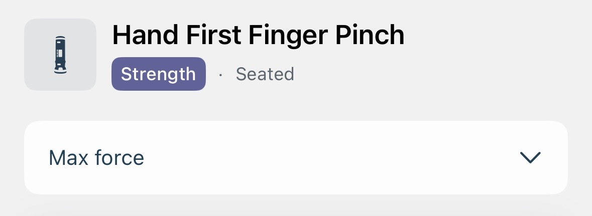592x216 pixels.
Task: Select the Strength category badge
Action: [159, 74]
